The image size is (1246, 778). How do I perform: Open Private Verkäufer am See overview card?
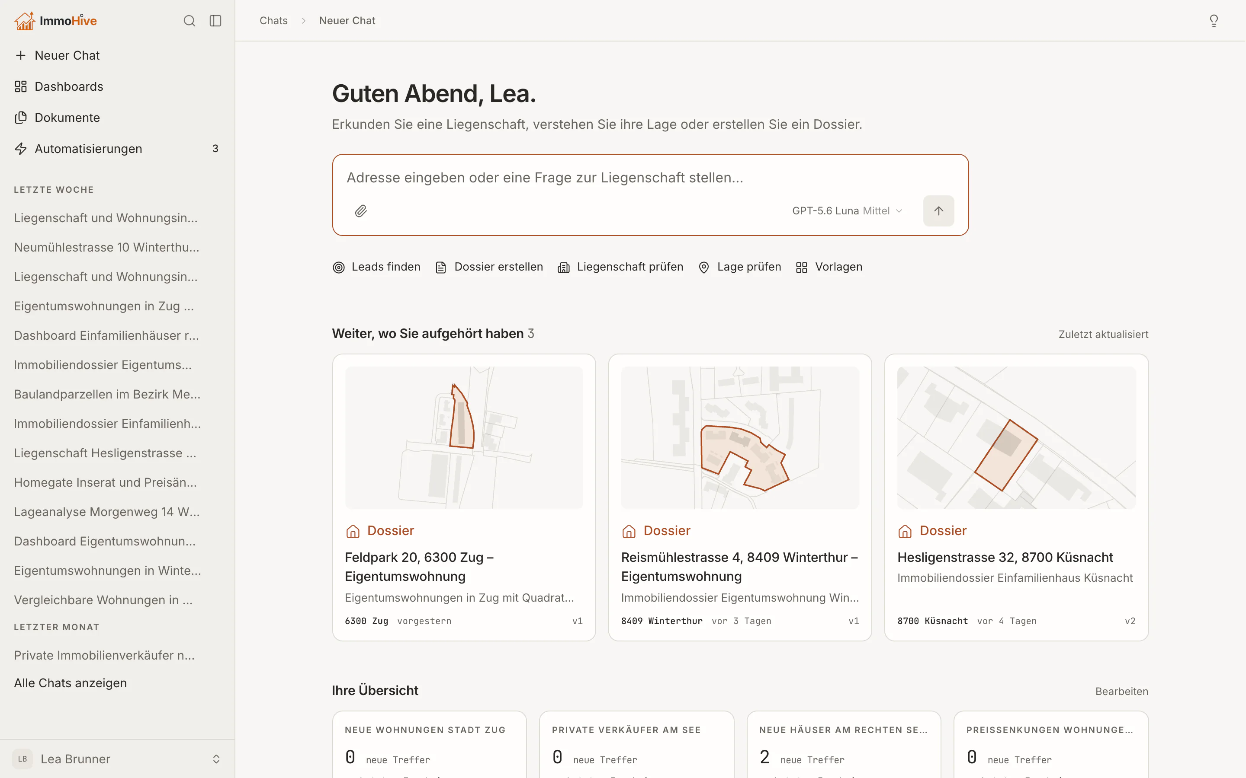pyautogui.click(x=636, y=745)
